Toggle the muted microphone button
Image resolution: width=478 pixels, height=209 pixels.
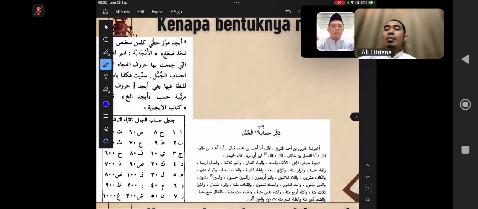click(38, 11)
